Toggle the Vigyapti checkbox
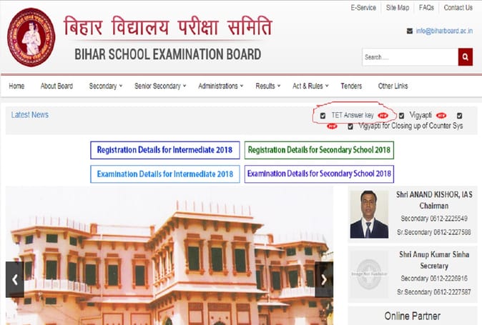The image size is (482, 325). pos(402,115)
